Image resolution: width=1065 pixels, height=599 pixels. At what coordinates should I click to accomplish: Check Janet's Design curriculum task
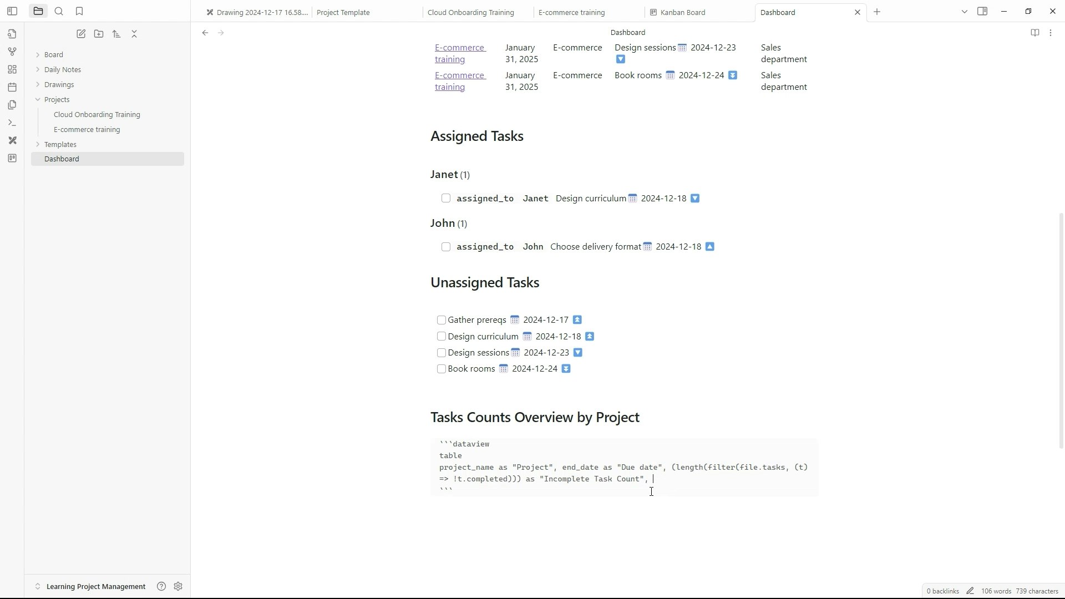(x=446, y=199)
